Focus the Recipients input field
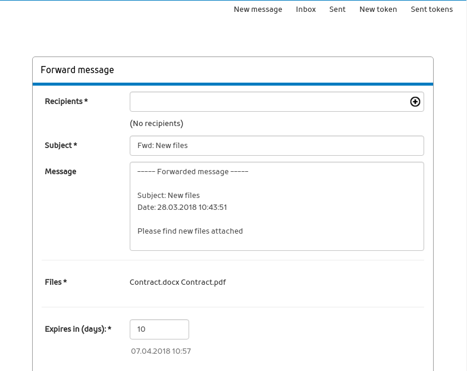Viewport: 467px width, 371px height. click(x=268, y=102)
